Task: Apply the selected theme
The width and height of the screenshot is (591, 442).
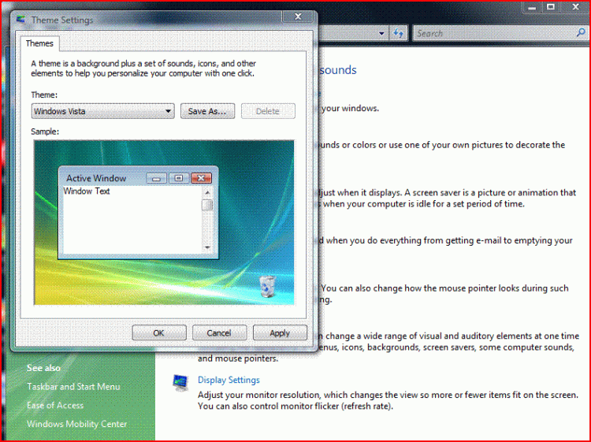Action: [280, 333]
